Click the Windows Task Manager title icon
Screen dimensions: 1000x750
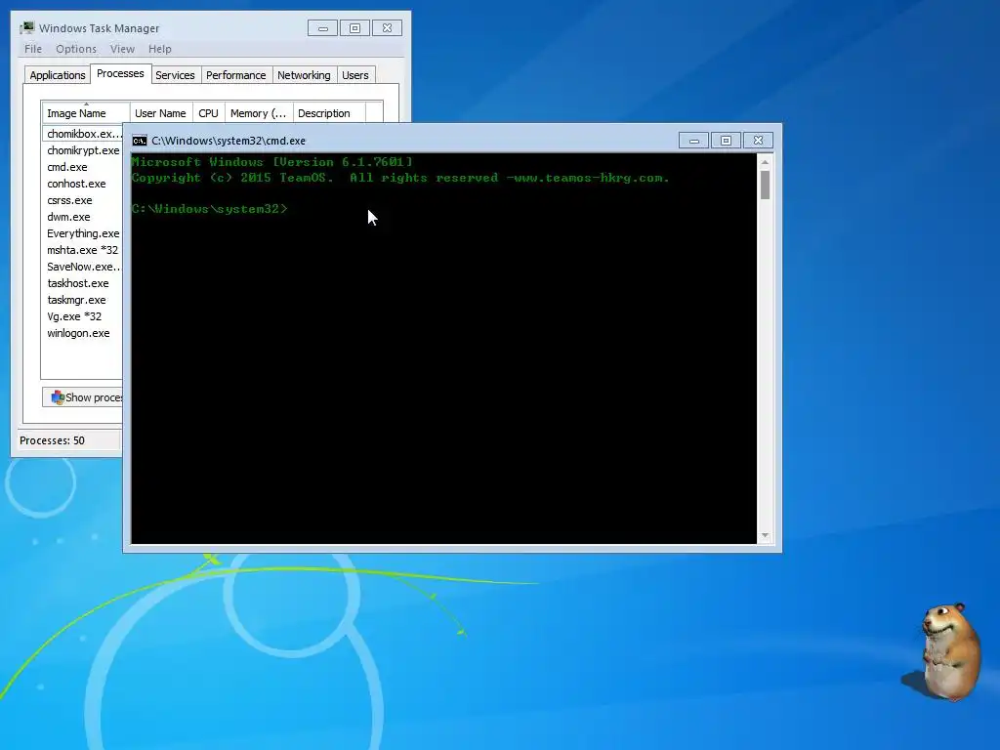click(27, 28)
